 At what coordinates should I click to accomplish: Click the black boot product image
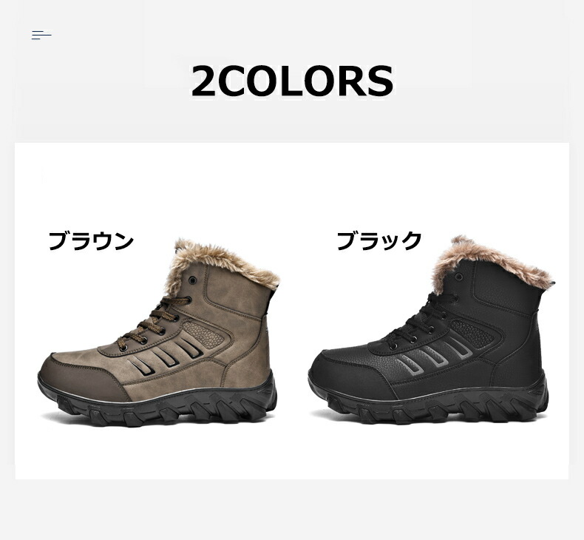tap(429, 330)
